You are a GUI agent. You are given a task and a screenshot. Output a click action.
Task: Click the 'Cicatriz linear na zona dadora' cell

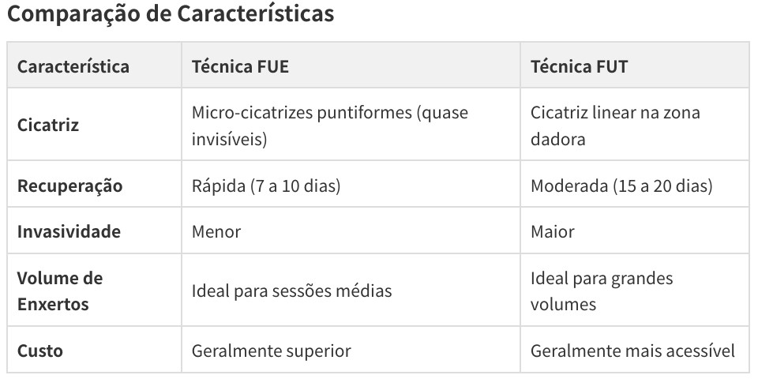pos(614,126)
